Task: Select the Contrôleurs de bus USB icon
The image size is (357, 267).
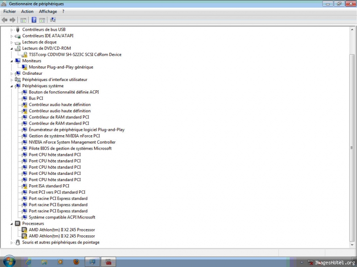Action: coord(18,29)
